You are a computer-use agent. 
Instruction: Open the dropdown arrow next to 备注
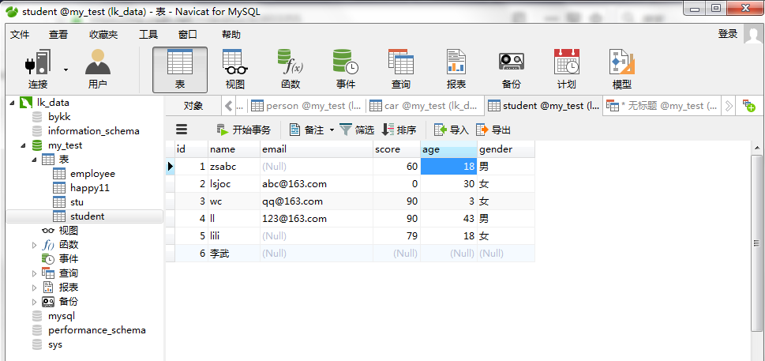[x=332, y=130]
